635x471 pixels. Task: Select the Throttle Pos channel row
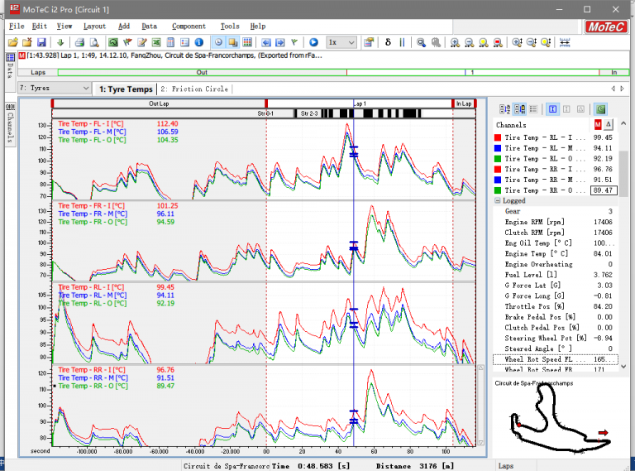click(556, 306)
